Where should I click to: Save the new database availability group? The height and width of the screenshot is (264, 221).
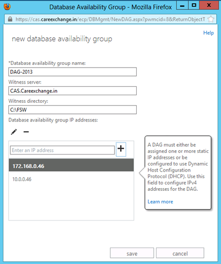click(132, 253)
